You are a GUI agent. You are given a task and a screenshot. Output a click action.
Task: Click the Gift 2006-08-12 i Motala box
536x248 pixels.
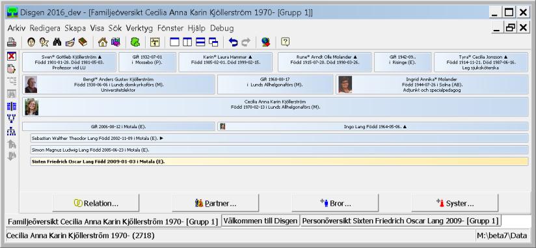point(118,126)
